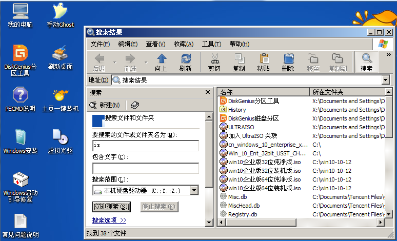
Task: Click the 后退 back toolbar button
Action: 99,62
